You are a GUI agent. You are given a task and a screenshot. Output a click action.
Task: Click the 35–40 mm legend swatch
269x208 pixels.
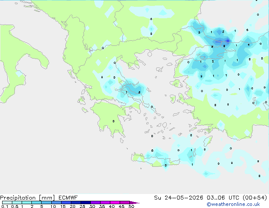(x=105, y=202)
